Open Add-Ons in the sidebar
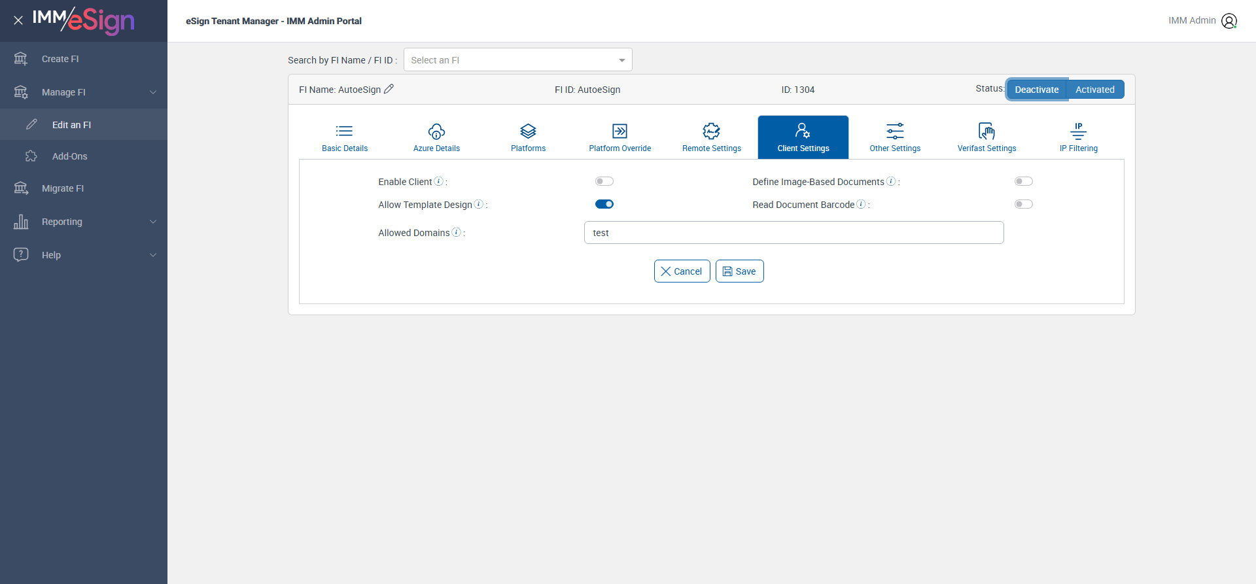This screenshot has height=584, width=1256. coord(84,156)
